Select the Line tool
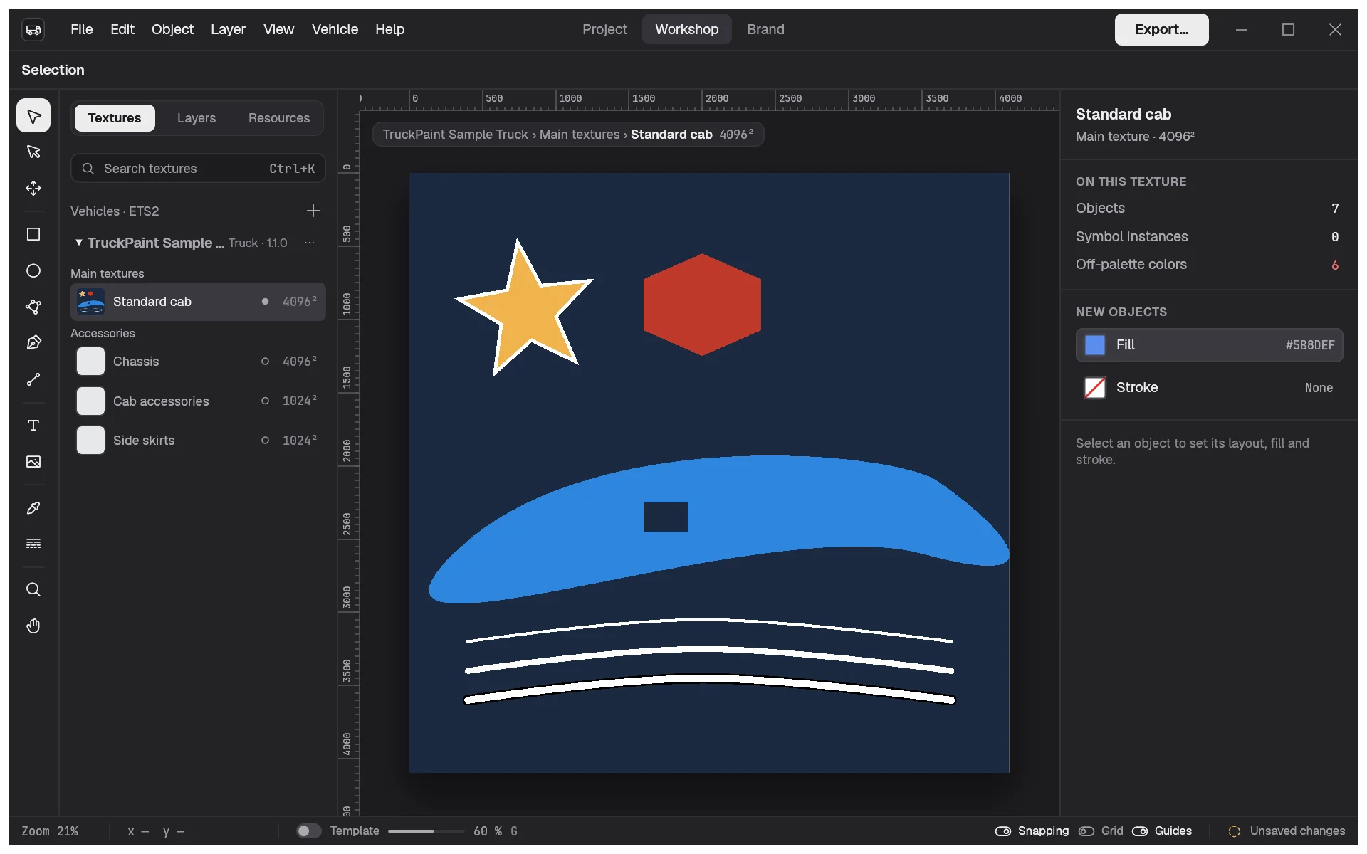The height and width of the screenshot is (854, 1367). [33, 379]
